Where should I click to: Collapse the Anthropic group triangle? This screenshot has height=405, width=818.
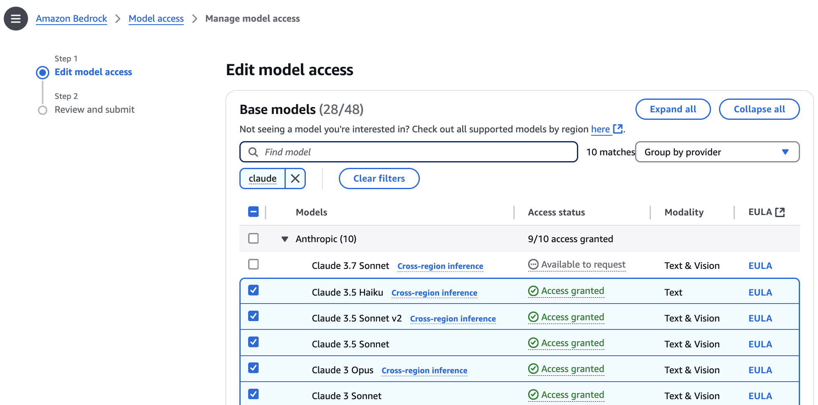pos(285,239)
